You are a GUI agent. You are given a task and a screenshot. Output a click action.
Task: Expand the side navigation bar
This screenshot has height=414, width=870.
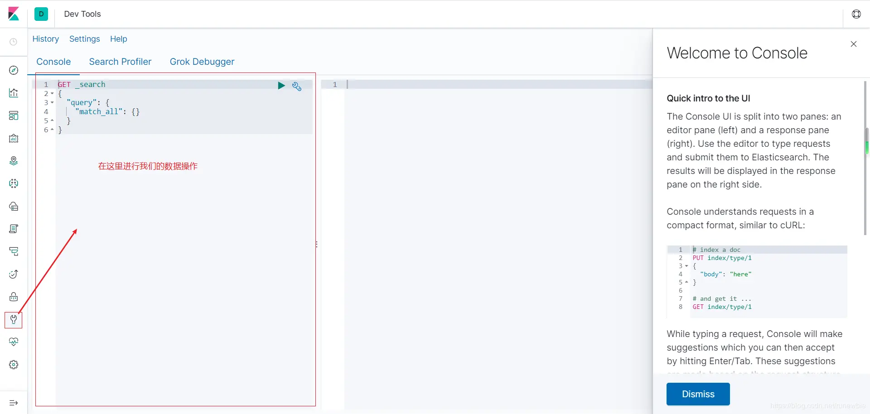pyautogui.click(x=14, y=403)
